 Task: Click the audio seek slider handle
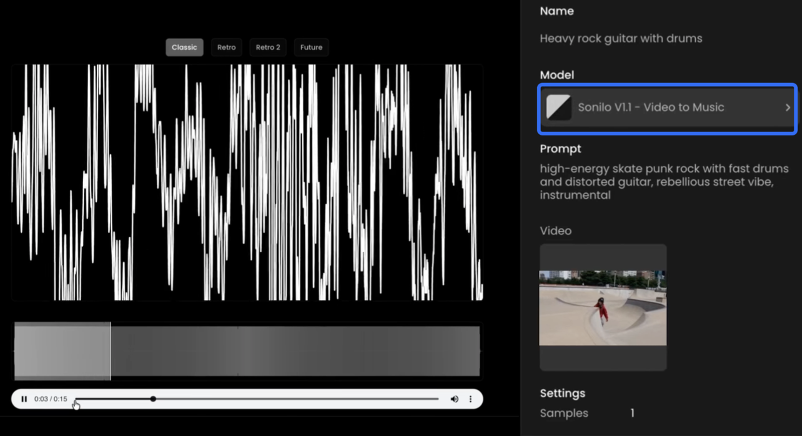tap(153, 399)
